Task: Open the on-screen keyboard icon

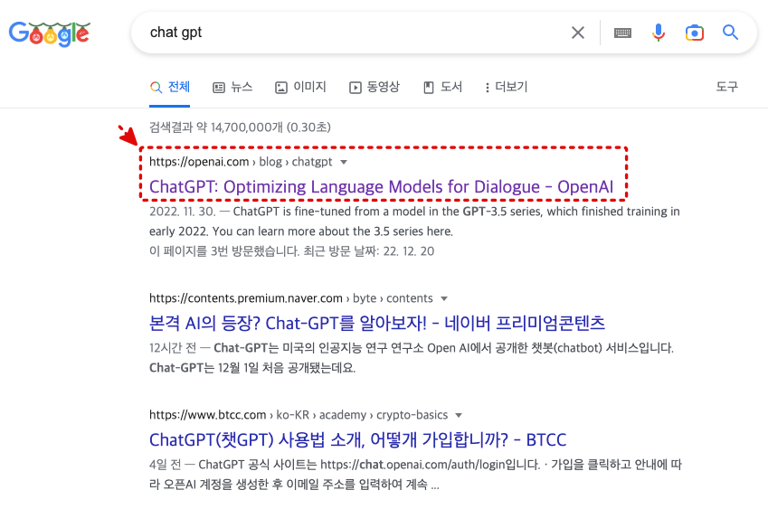Action: click(x=622, y=33)
